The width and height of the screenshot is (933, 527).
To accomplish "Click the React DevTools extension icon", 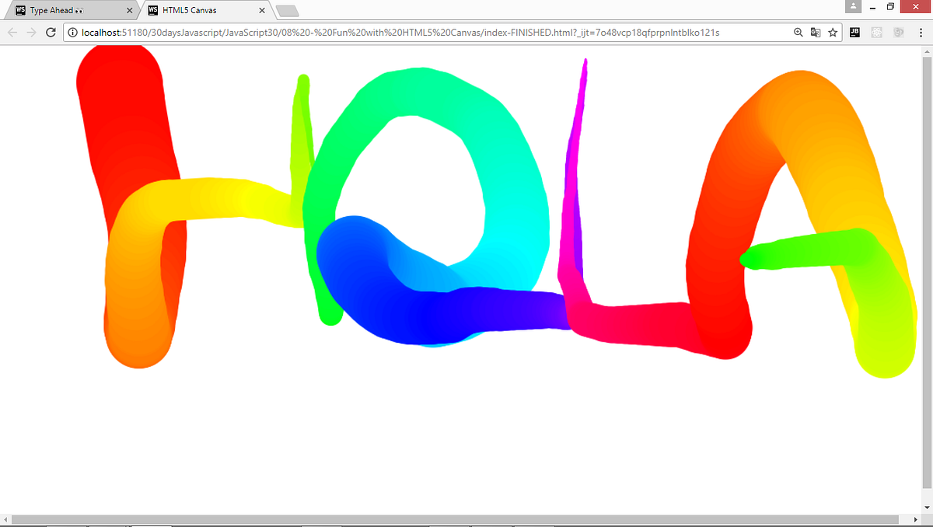I will [x=876, y=33].
